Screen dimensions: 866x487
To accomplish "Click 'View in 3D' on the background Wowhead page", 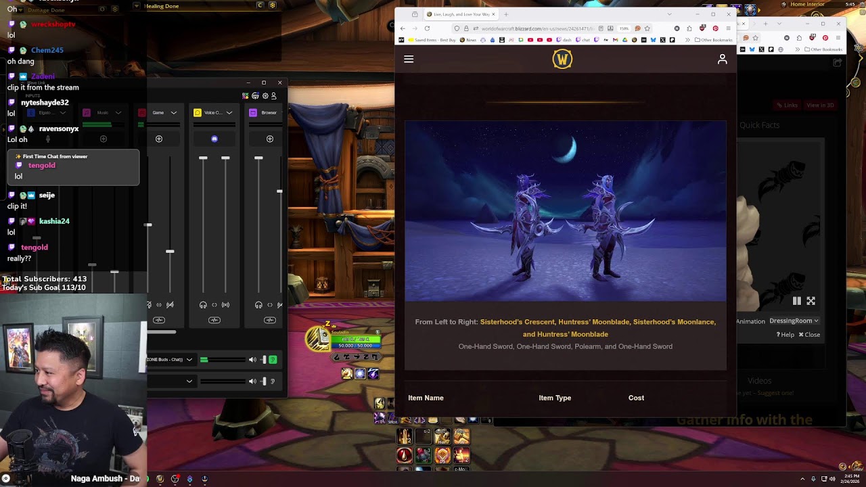I will click(820, 106).
